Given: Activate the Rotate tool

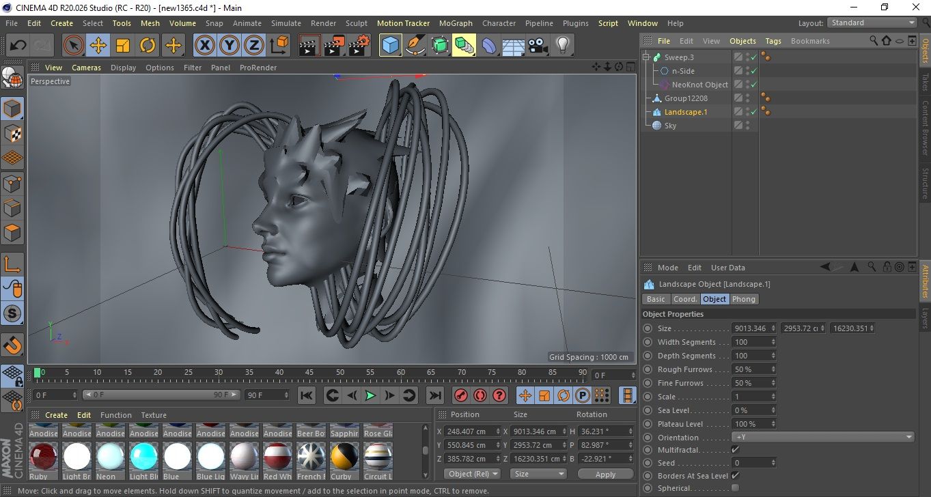Looking at the screenshot, I should pos(148,46).
